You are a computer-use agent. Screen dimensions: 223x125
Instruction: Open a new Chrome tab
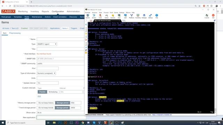(31, 2)
